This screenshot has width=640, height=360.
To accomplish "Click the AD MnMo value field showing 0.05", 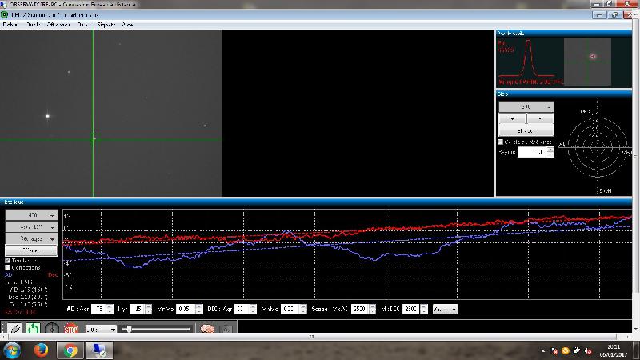I will click(186, 309).
